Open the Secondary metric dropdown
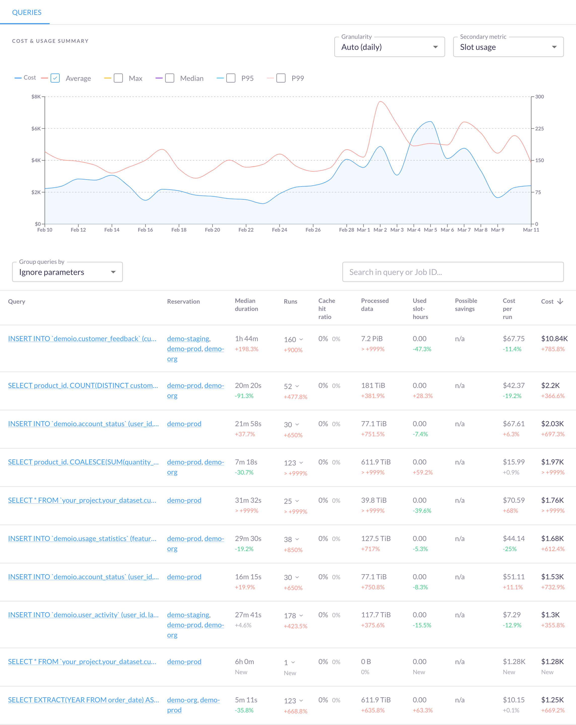The height and width of the screenshot is (725, 576). pyautogui.click(x=508, y=47)
